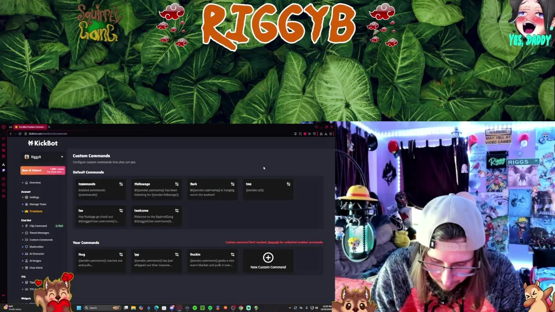
Task: Open settings icon on !me card
Action: [x=288, y=184]
